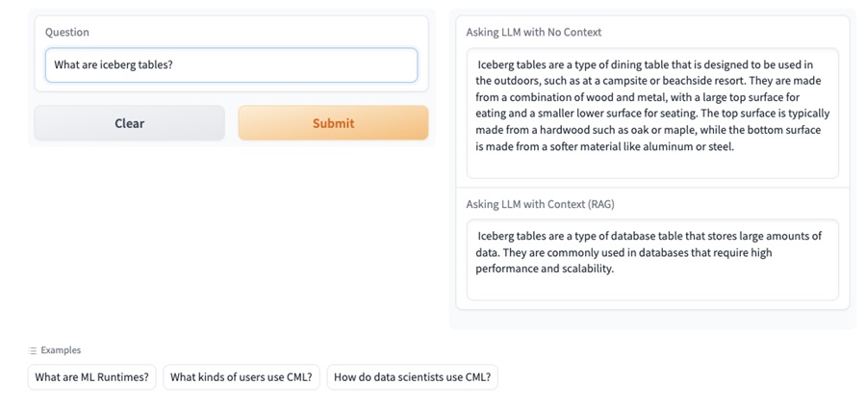Pick the 'How do data scientists use CML?' example
The height and width of the screenshot is (411, 866).
(412, 377)
